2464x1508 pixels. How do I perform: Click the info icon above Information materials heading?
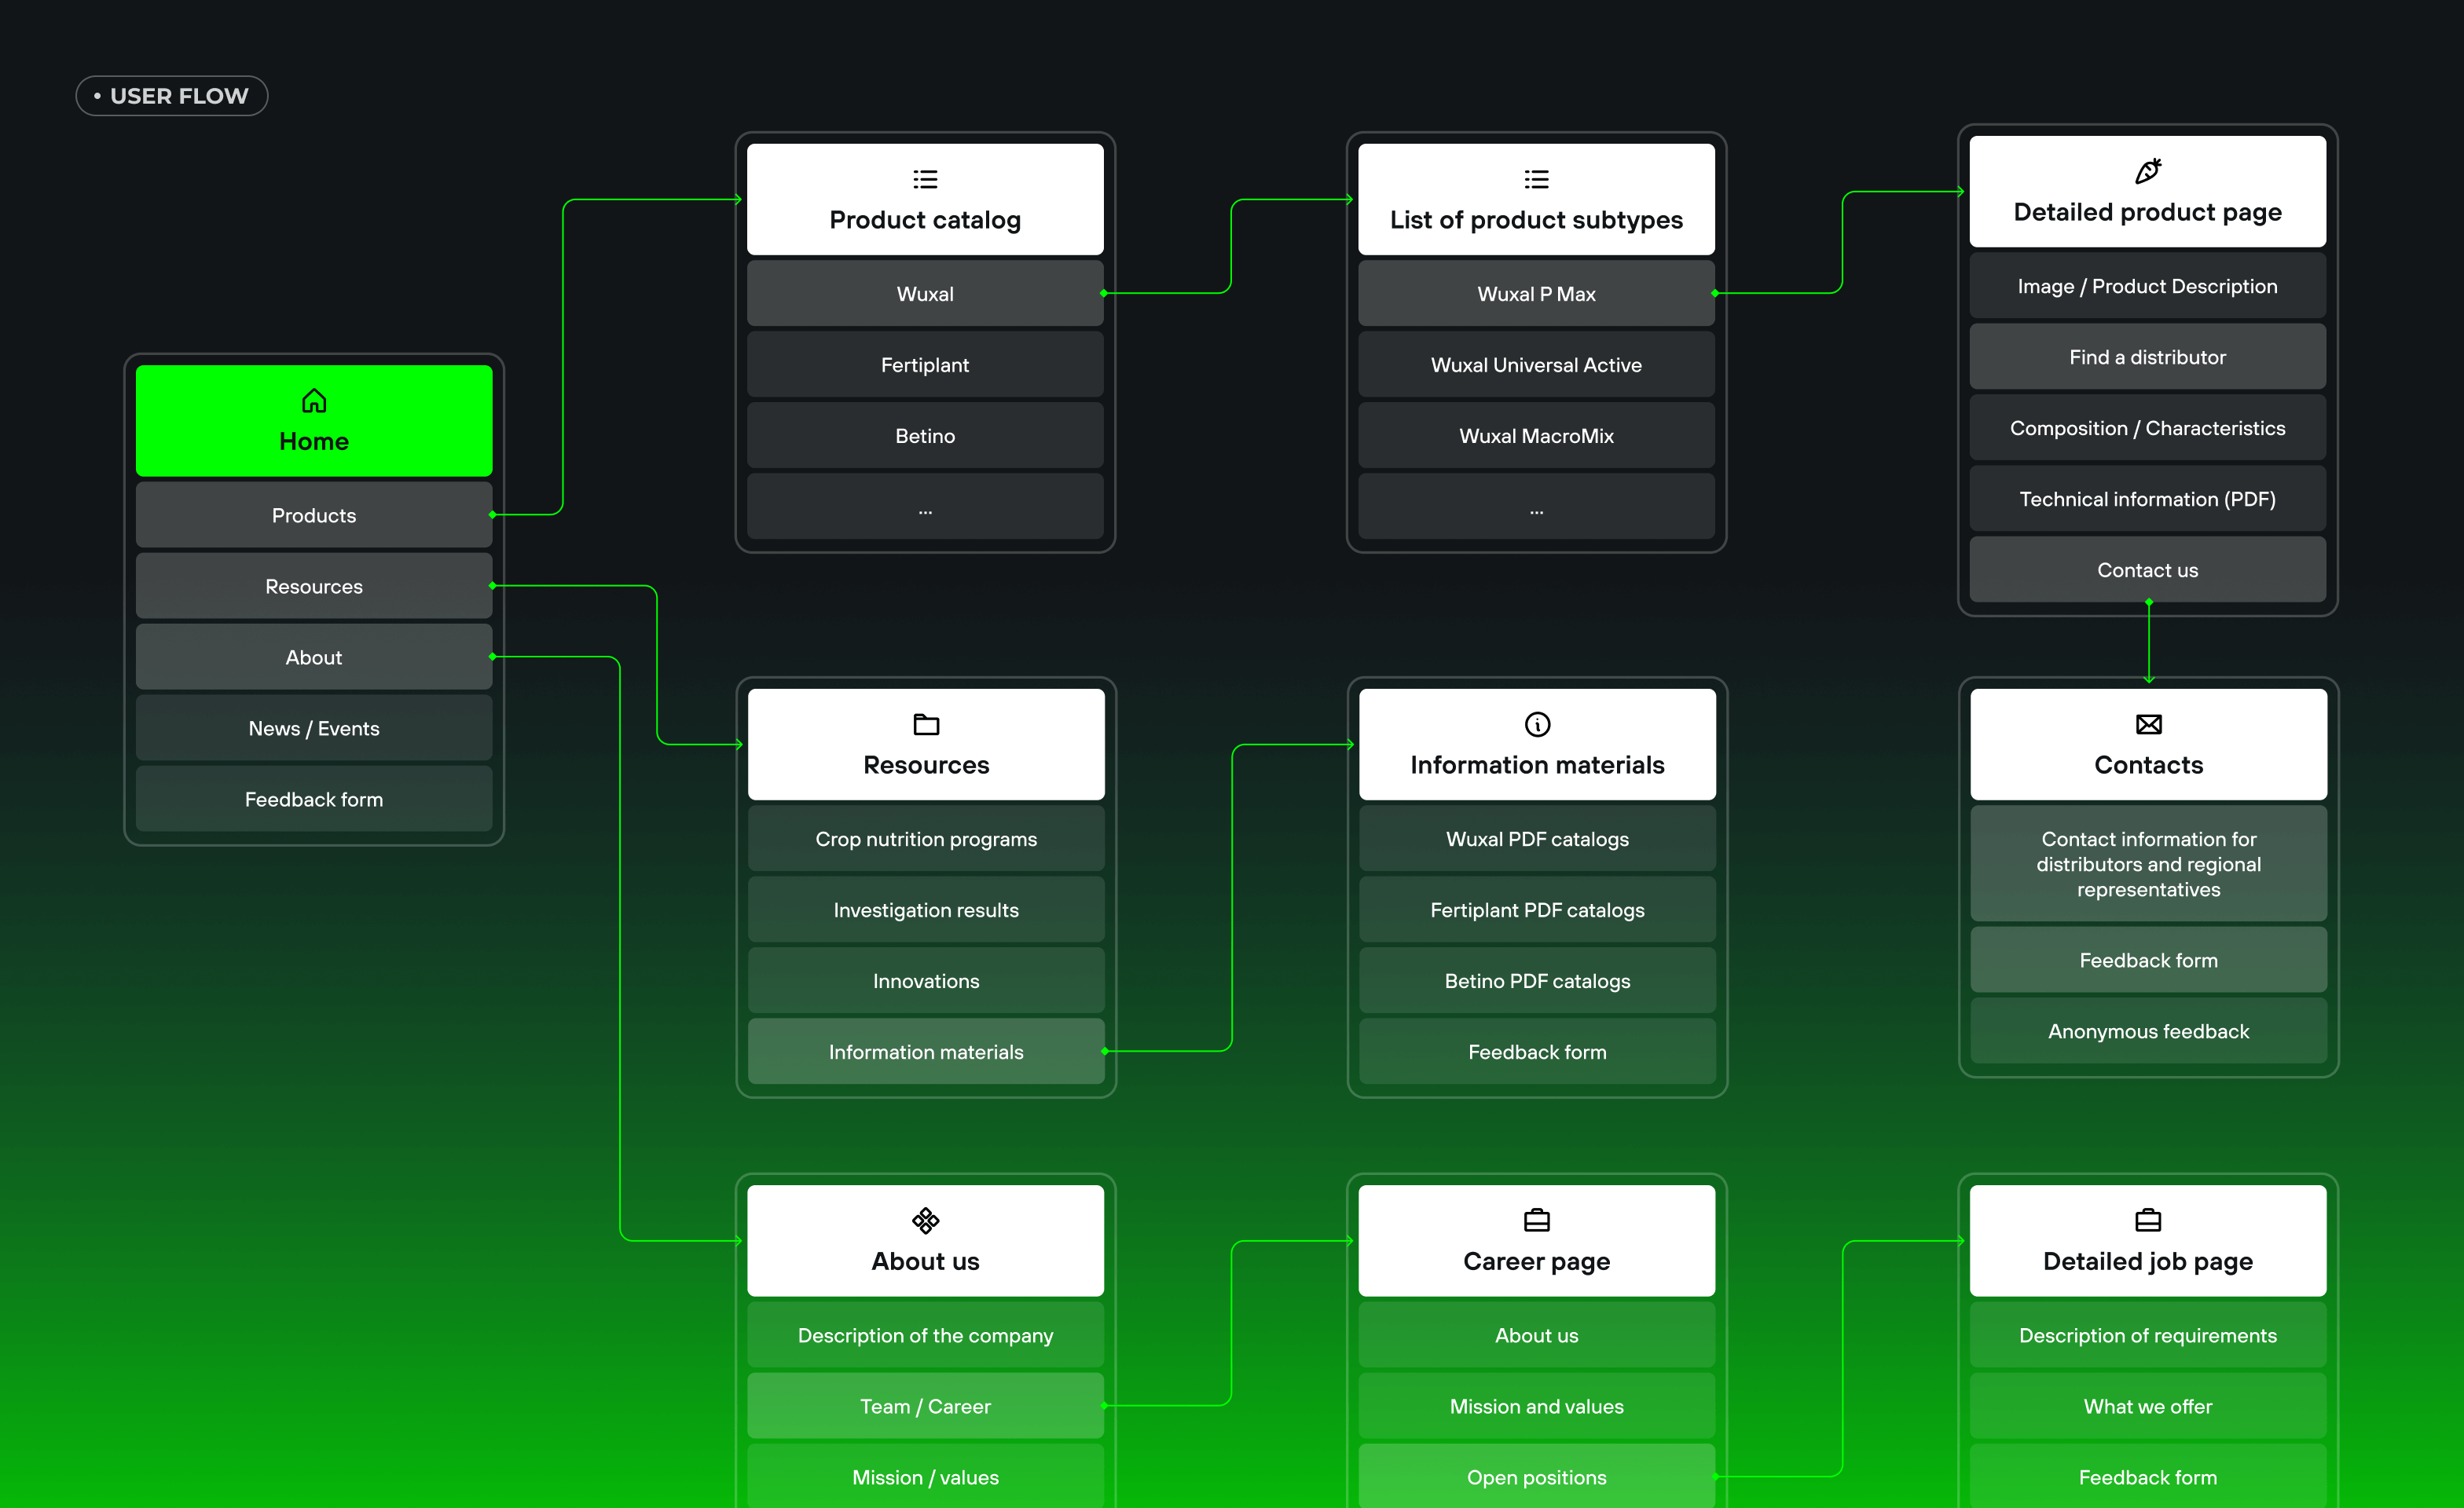tap(1537, 723)
